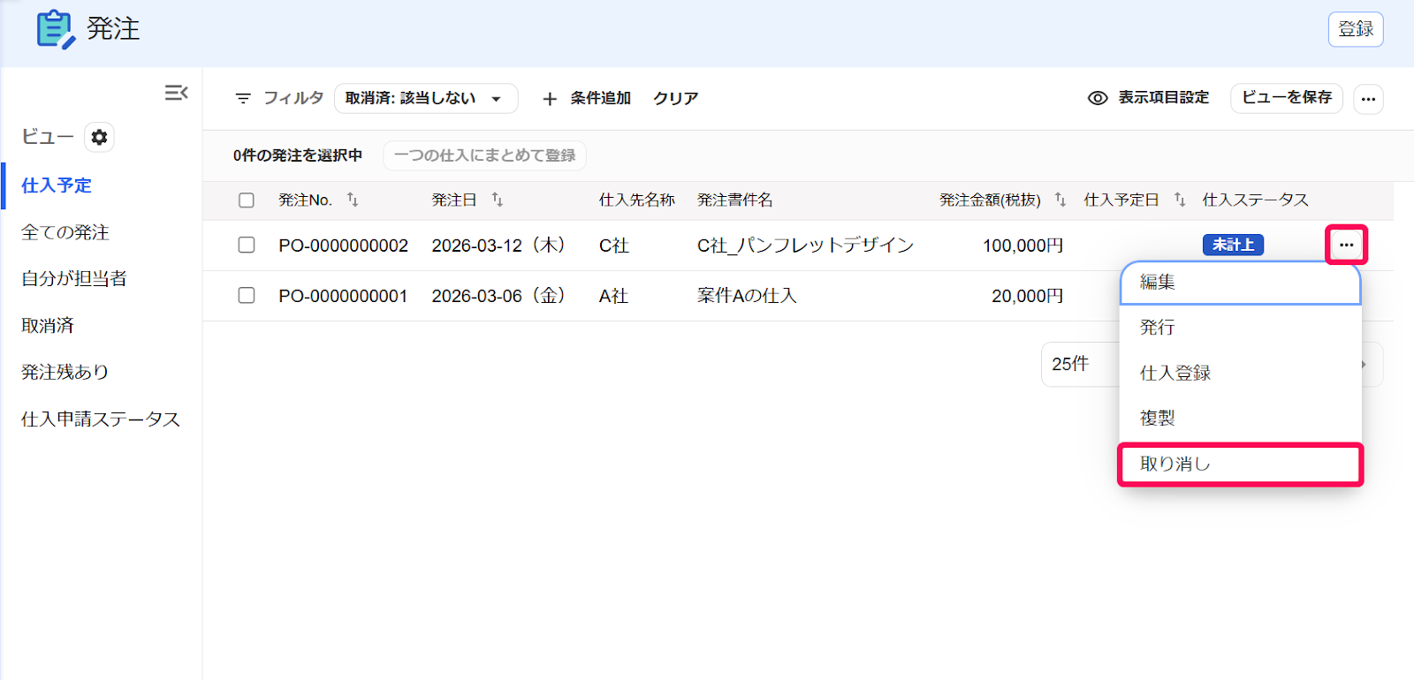Sort by 発注No. using its sort arrows
The width and height of the screenshot is (1414, 680).
[353, 200]
